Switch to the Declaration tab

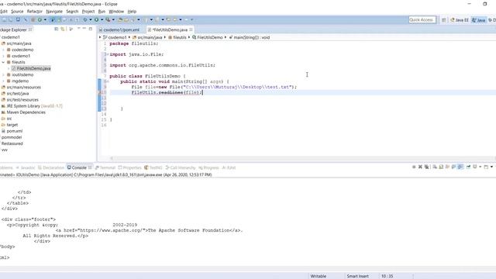(51, 167)
